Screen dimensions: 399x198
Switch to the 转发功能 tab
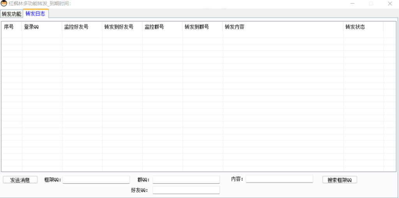point(11,14)
